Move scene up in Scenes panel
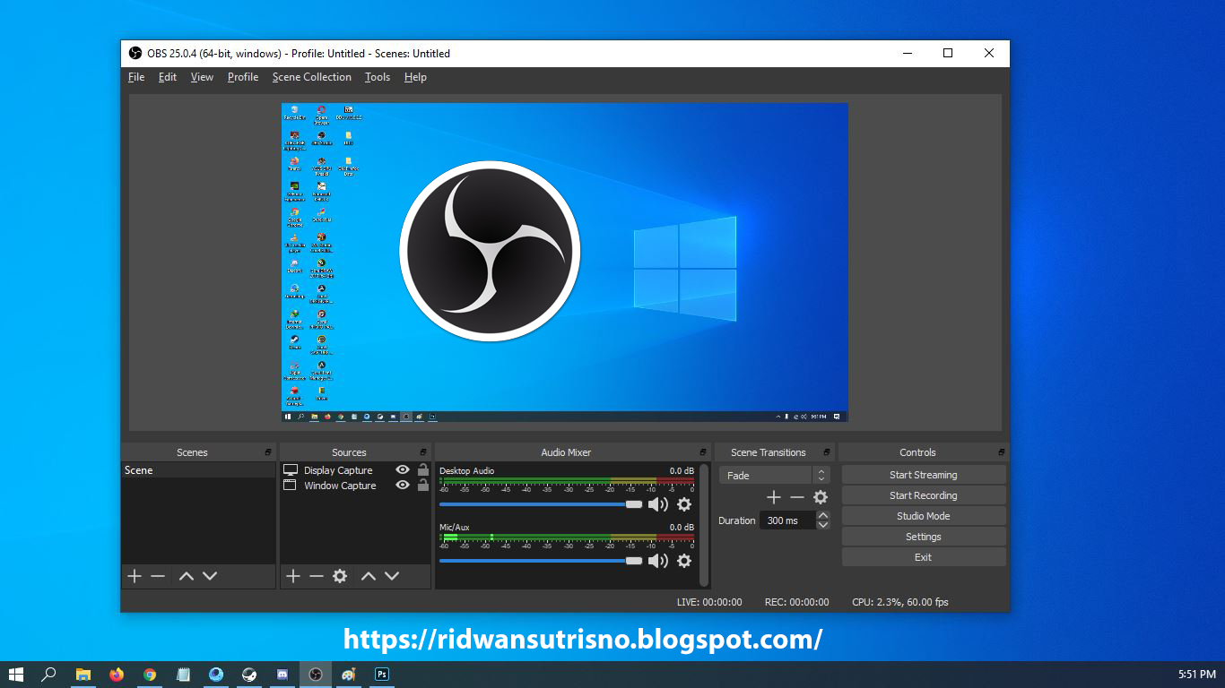This screenshot has height=688, width=1225. (x=187, y=576)
